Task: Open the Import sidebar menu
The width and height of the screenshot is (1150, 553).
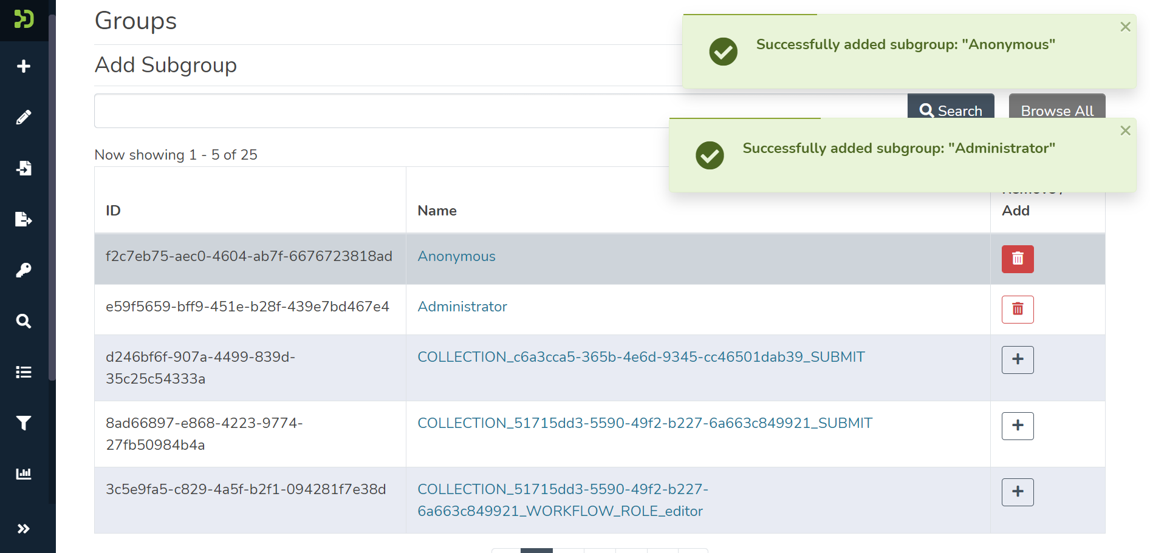Action: pos(24,168)
